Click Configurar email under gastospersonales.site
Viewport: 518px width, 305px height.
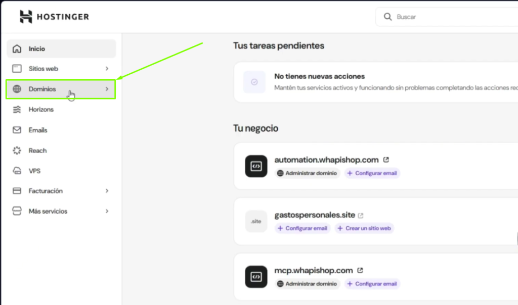click(303, 228)
